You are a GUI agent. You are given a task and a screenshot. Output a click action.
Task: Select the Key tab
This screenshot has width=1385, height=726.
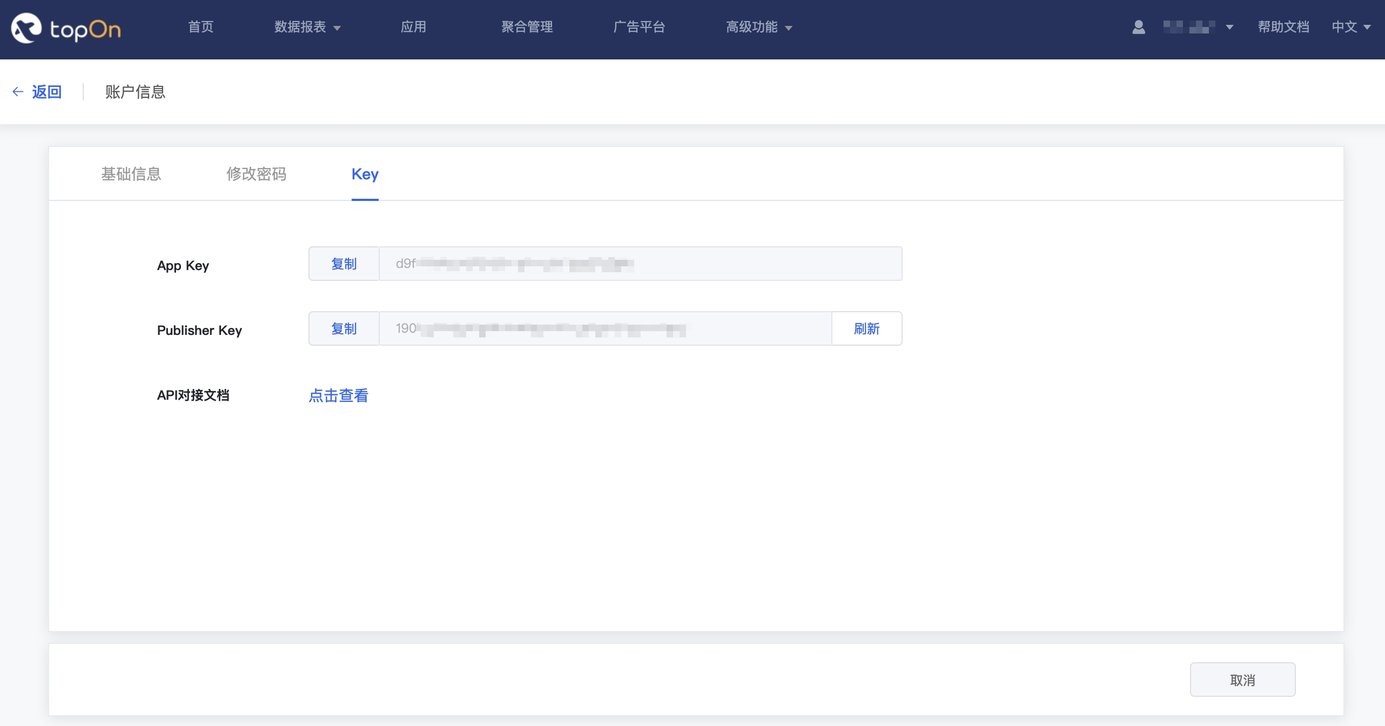[x=365, y=174]
